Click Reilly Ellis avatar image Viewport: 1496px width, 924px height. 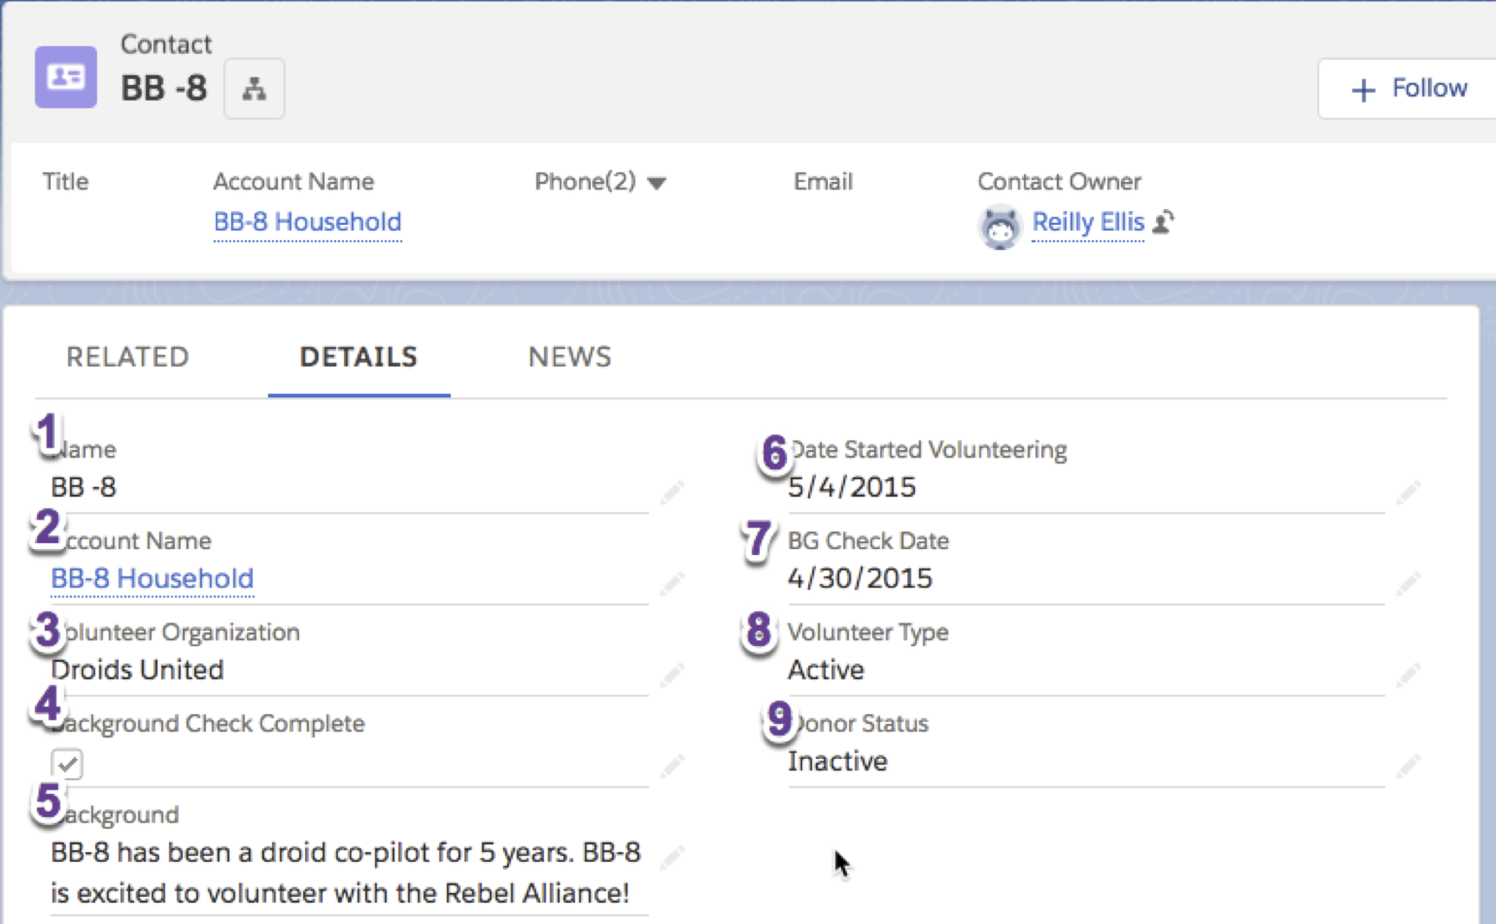pos(1000,226)
